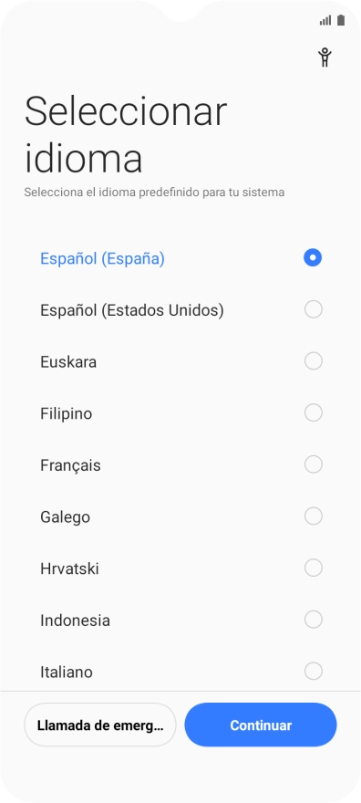The width and height of the screenshot is (361, 803).
Task: Choose the Euskara radio button
Action: click(313, 361)
